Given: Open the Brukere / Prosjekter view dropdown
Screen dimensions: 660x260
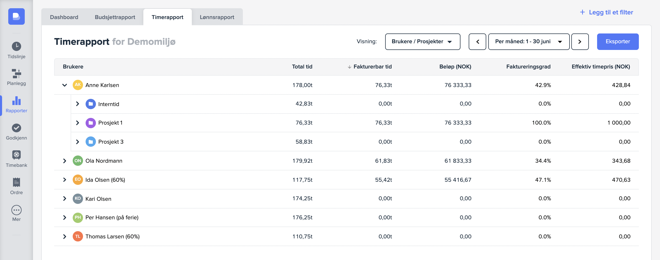Looking at the screenshot, I should [422, 42].
